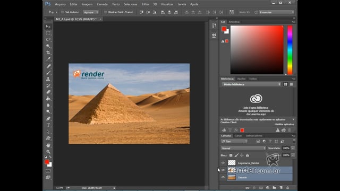
Task: Open the Opacidade slider arrow
Action: (293, 148)
